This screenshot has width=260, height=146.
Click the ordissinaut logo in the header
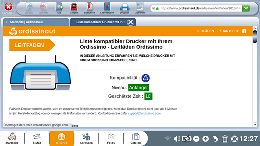coord(32,31)
